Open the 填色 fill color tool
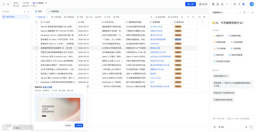The image size is (256, 132). (x=116, y=17)
